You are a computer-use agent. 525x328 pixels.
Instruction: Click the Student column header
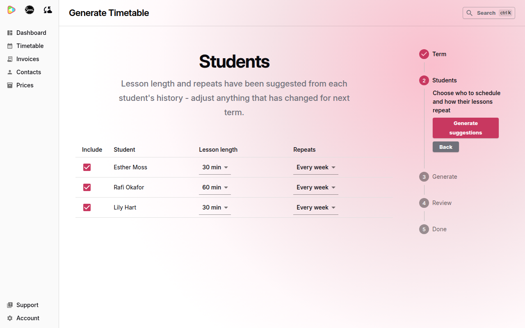point(124,150)
